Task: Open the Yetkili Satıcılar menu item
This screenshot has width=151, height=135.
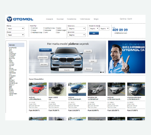Action: click(x=85, y=19)
